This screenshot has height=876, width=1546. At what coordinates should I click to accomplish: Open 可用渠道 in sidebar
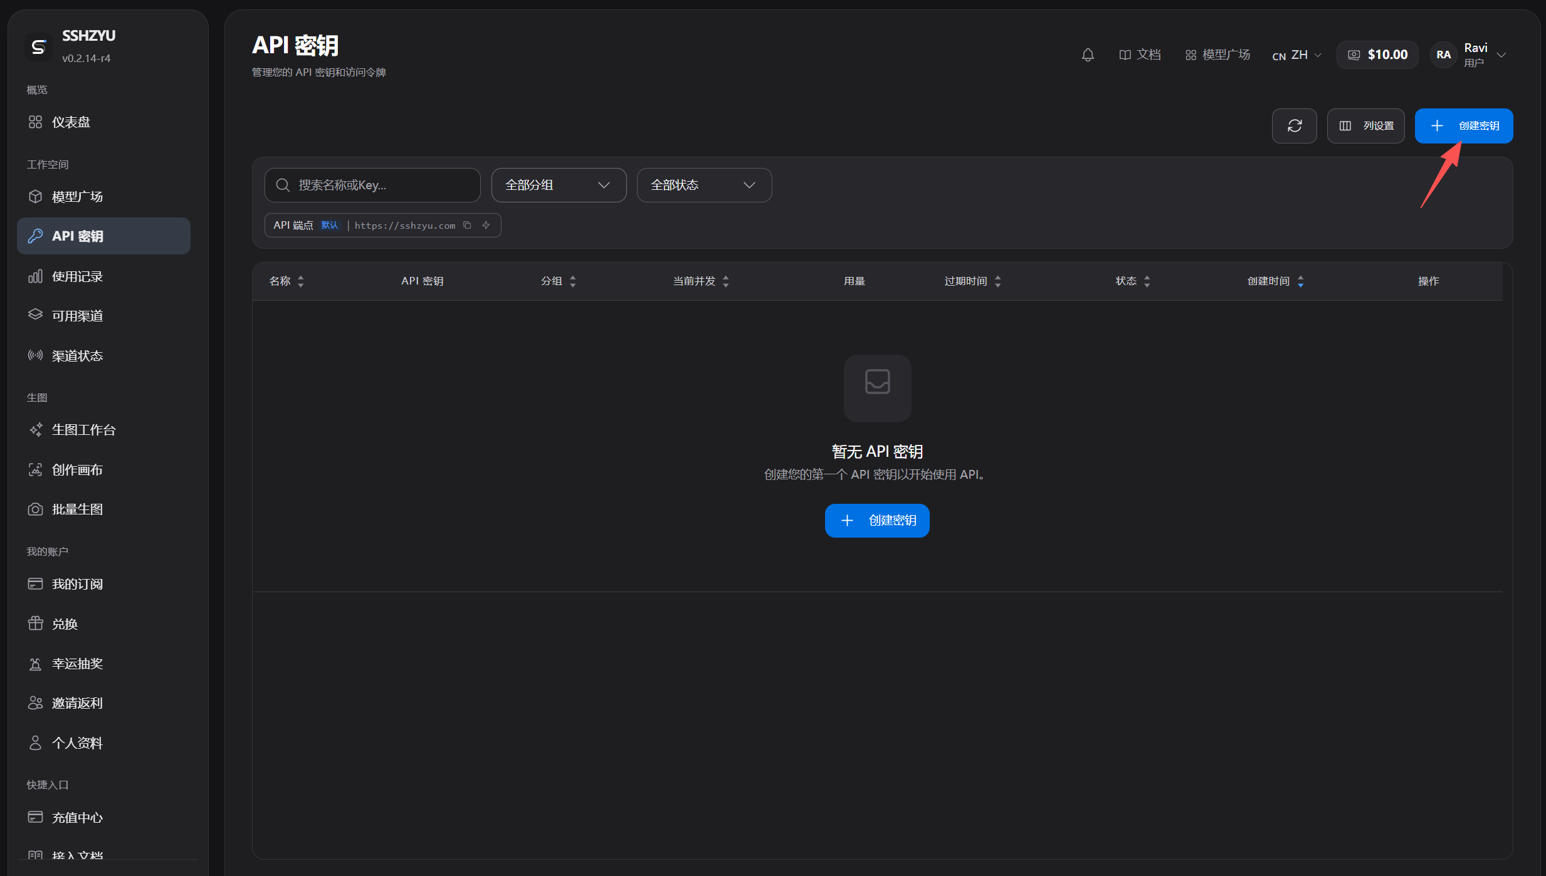(x=103, y=316)
